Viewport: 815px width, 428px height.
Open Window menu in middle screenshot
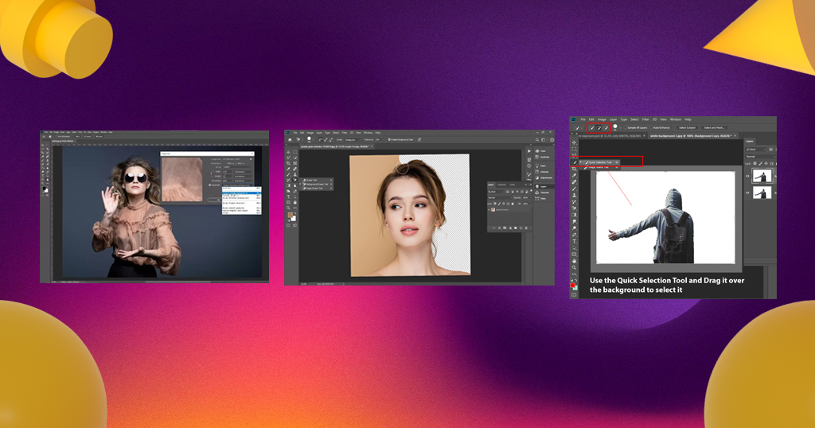click(x=368, y=132)
